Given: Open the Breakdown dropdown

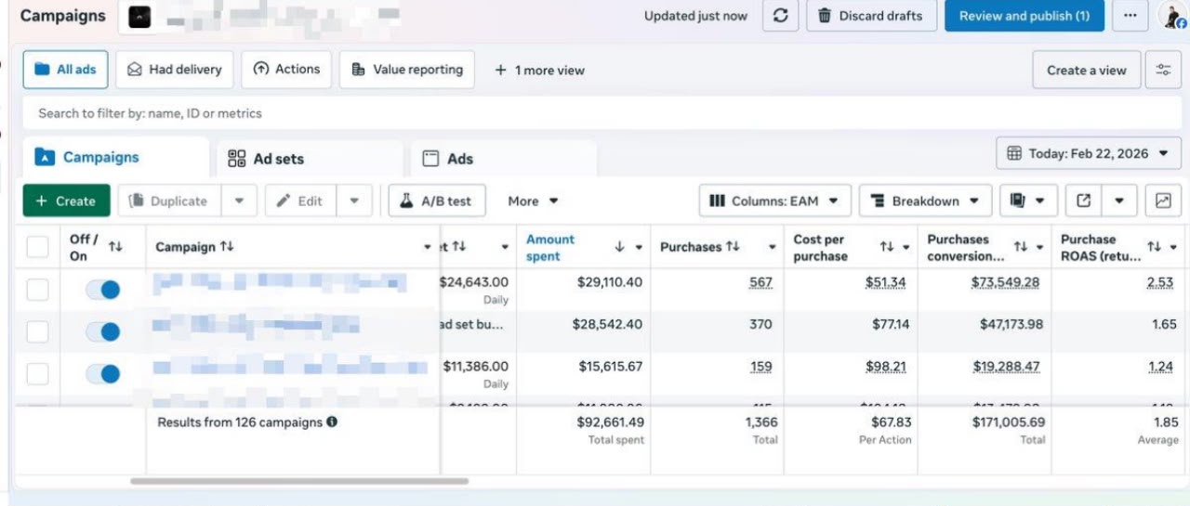Looking at the screenshot, I should pyautogui.click(x=925, y=201).
